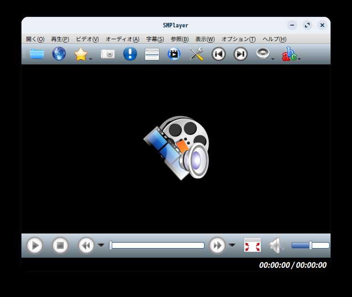The height and width of the screenshot is (297, 352).
Task: Open the オプション(T) menu
Action: 239,39
